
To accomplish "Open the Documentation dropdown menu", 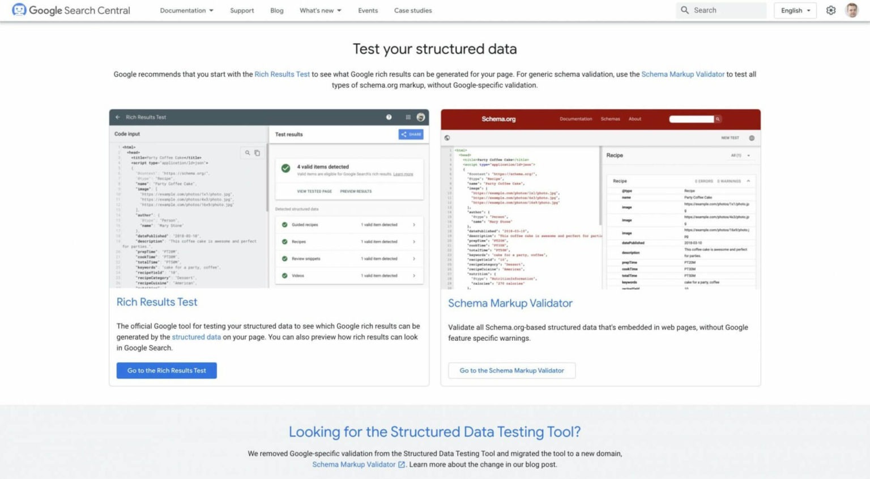I will tap(186, 10).
